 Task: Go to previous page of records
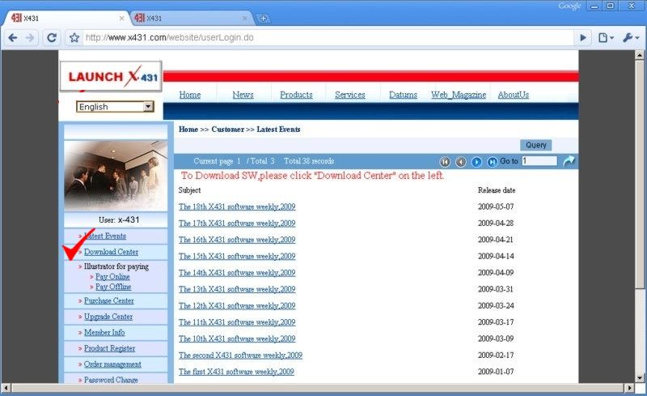pos(461,162)
